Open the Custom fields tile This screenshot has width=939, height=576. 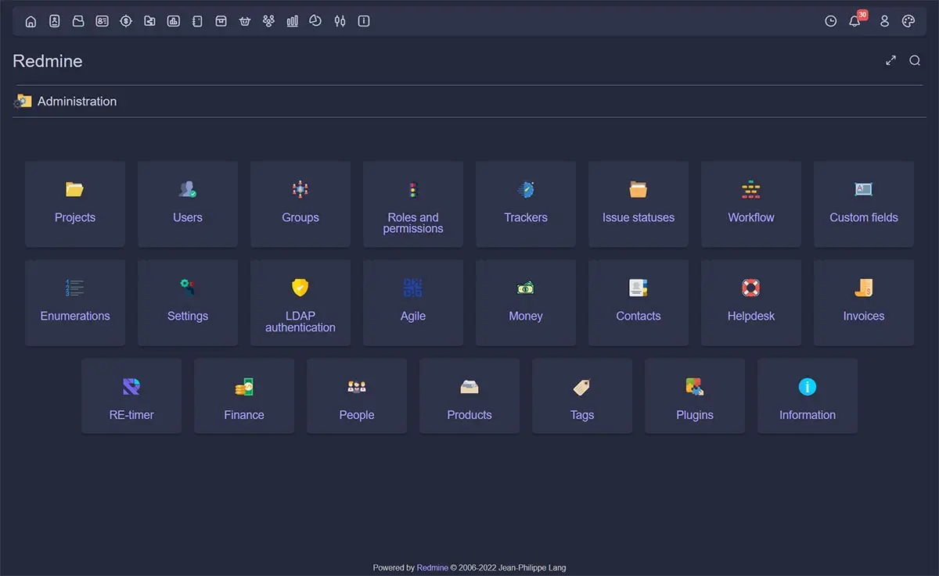coord(864,204)
